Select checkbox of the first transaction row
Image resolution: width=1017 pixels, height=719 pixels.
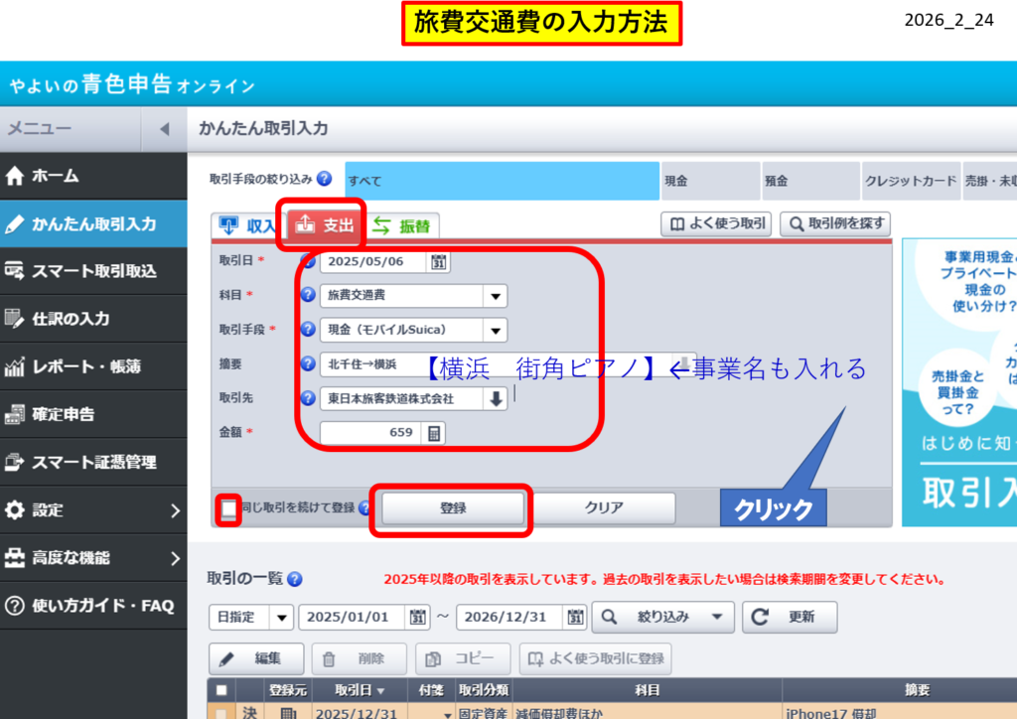click(220, 712)
